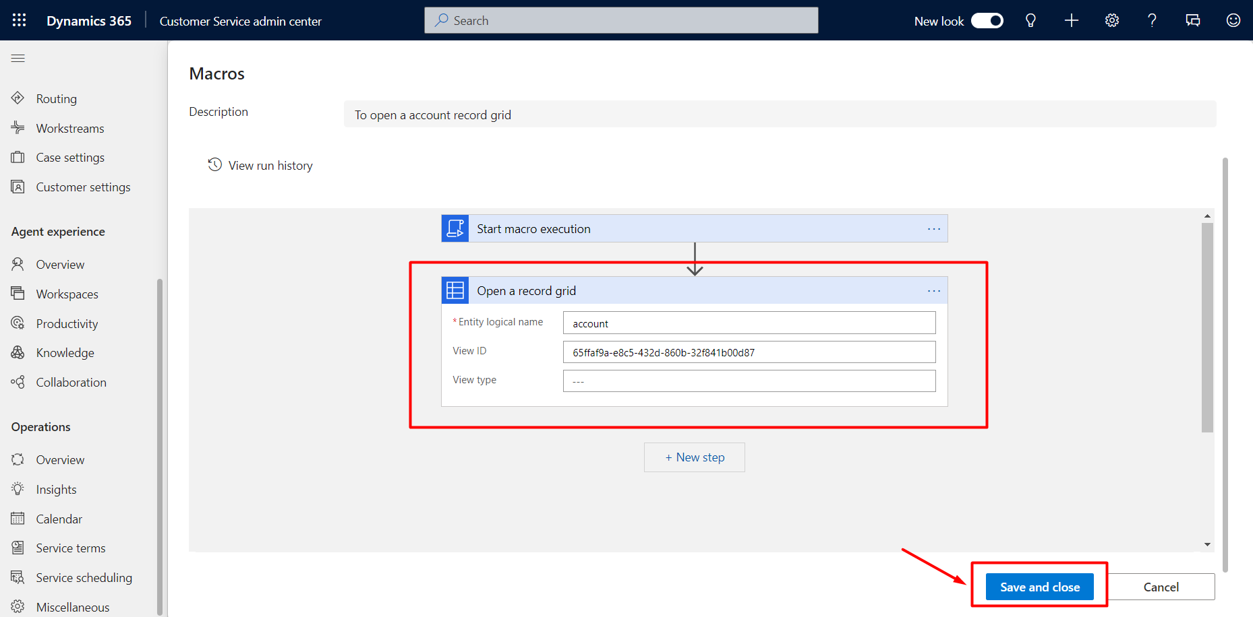Viewport: 1253px width, 617px height.
Task: Open Customer settings via its icon
Action: tap(18, 187)
